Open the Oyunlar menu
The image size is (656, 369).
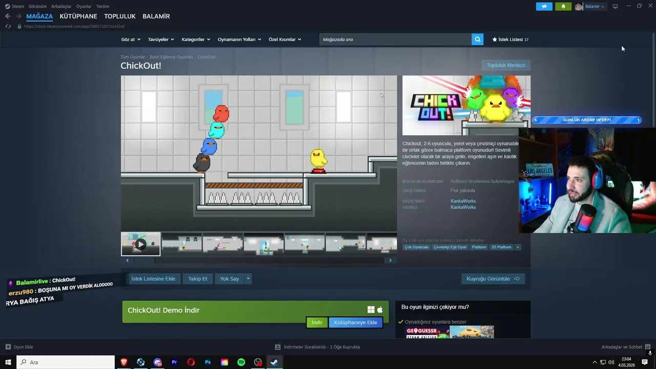coord(84,6)
